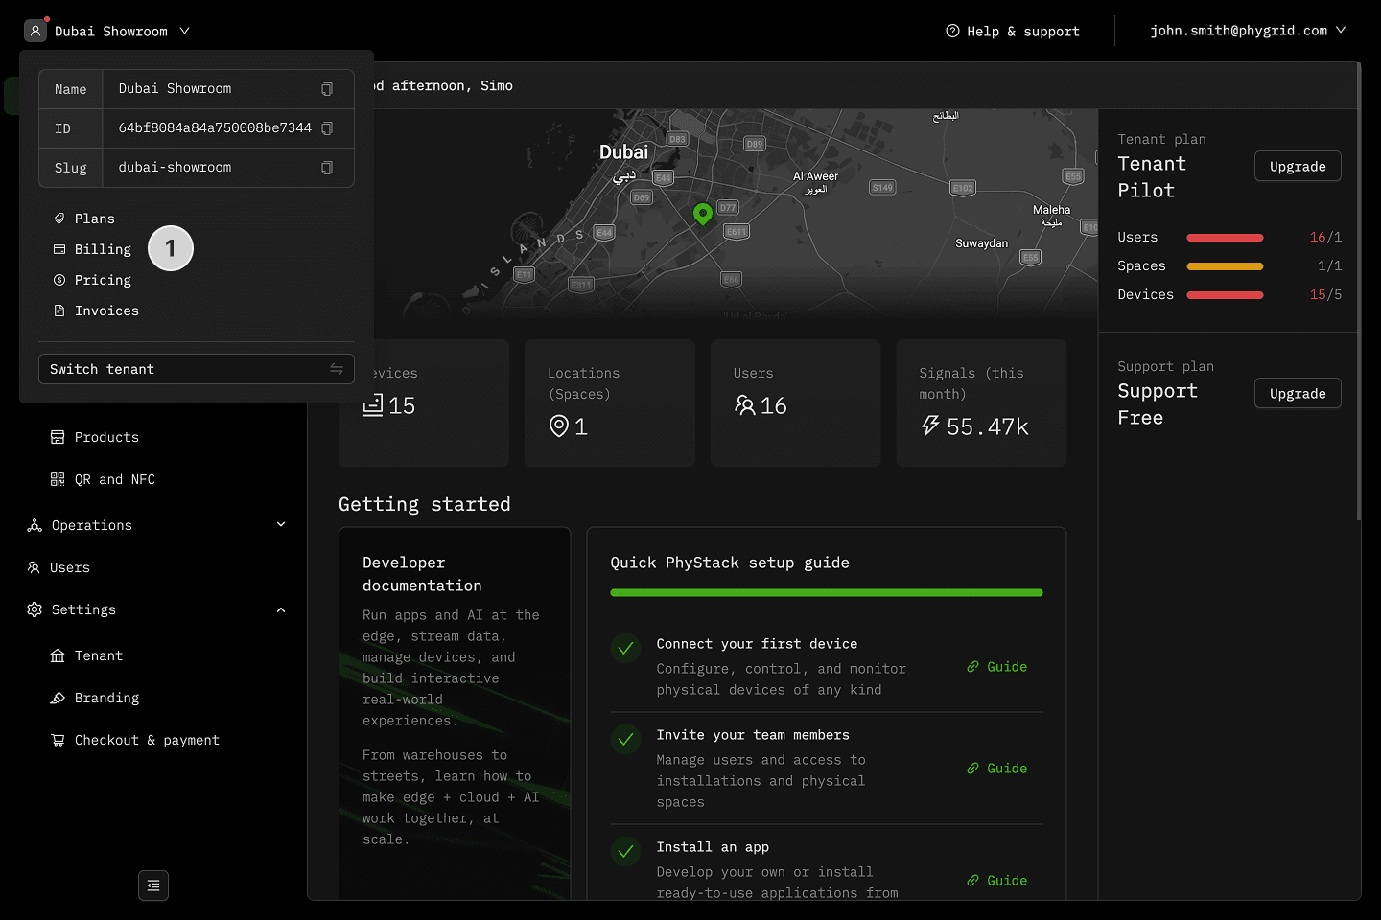Collapse the sidebar with bottom icon
The height and width of the screenshot is (920, 1381).
click(153, 885)
